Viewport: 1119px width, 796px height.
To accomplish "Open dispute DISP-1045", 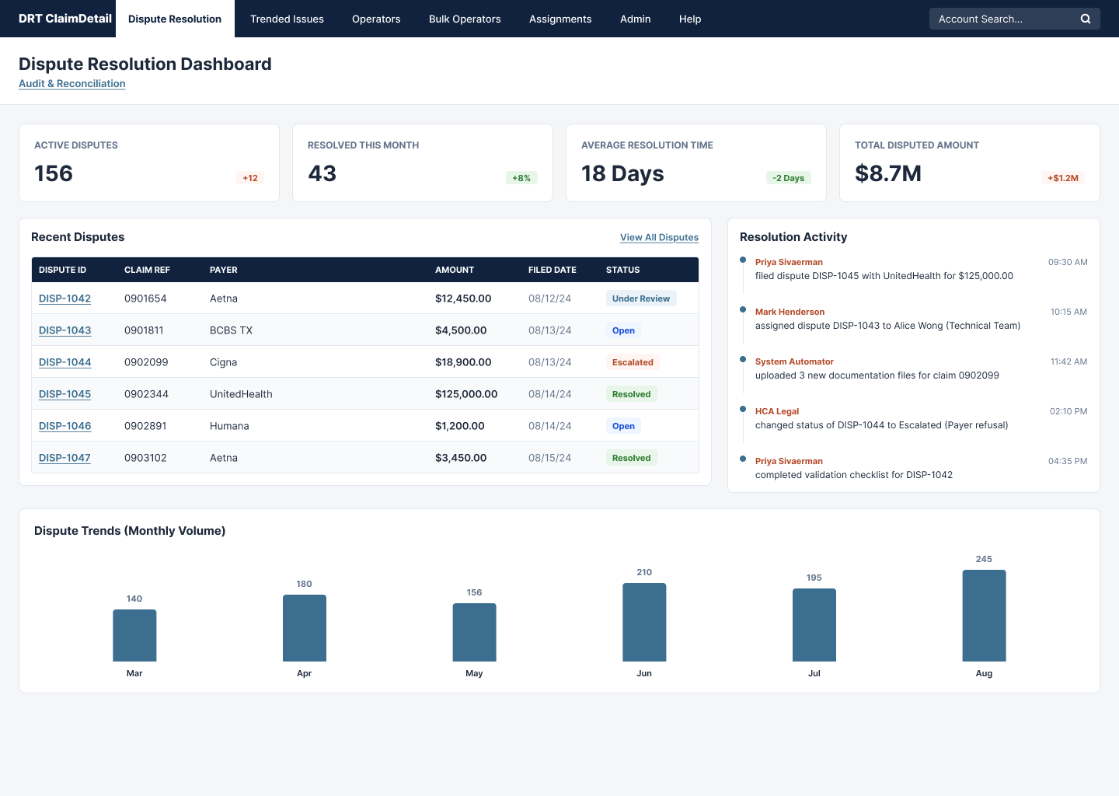I will pos(65,394).
